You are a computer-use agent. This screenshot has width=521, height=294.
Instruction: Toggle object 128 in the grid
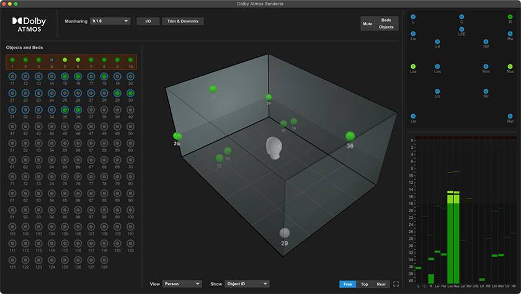[104, 261]
